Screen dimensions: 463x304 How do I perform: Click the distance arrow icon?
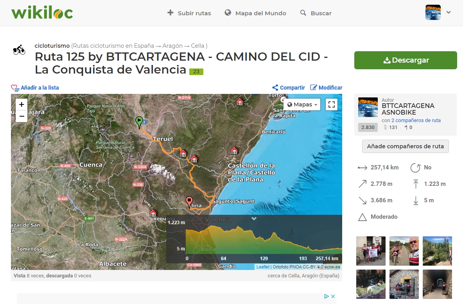(x=363, y=167)
